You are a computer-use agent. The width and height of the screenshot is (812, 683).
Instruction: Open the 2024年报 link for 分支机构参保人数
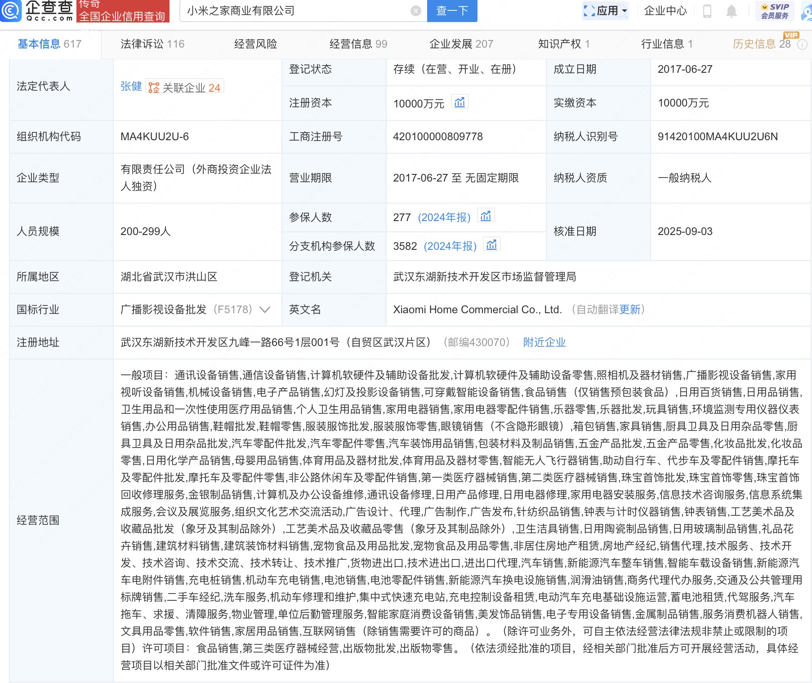coord(450,246)
